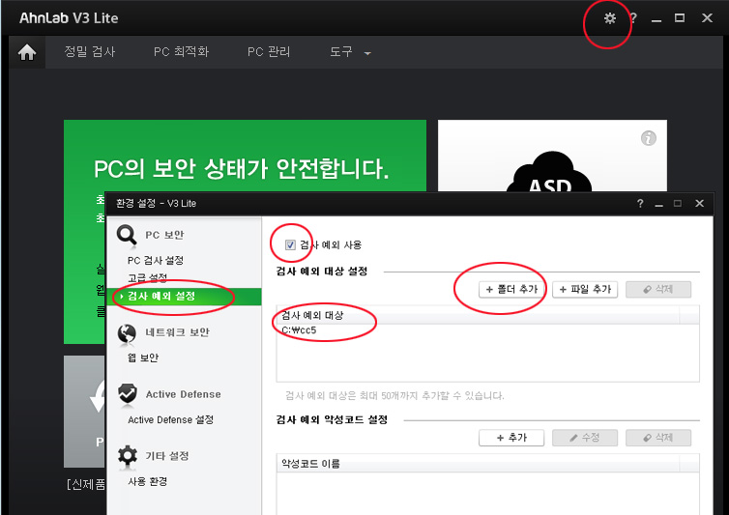
Task: Click the 네트워크 보안 globe icon
Action: 127,333
